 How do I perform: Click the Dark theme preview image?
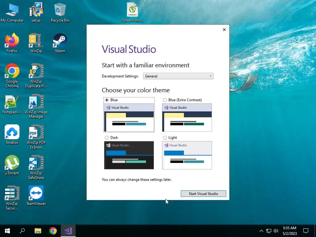[x=129, y=155]
